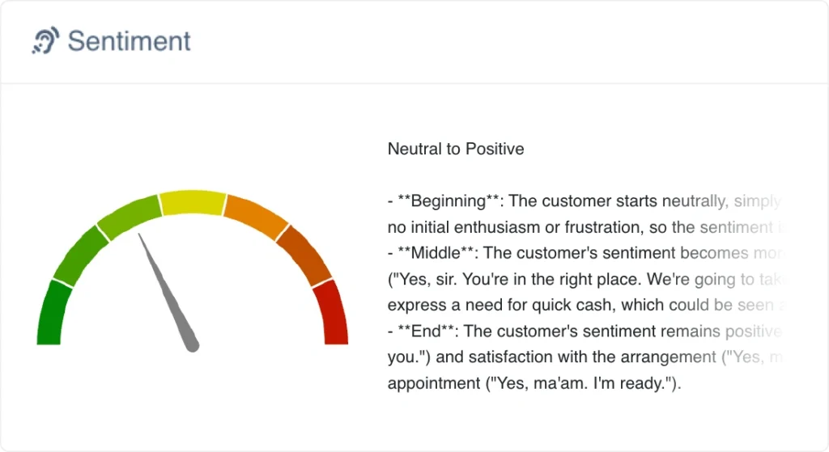
Task: Click the ear icon beside Sentiment
Action: (x=45, y=40)
